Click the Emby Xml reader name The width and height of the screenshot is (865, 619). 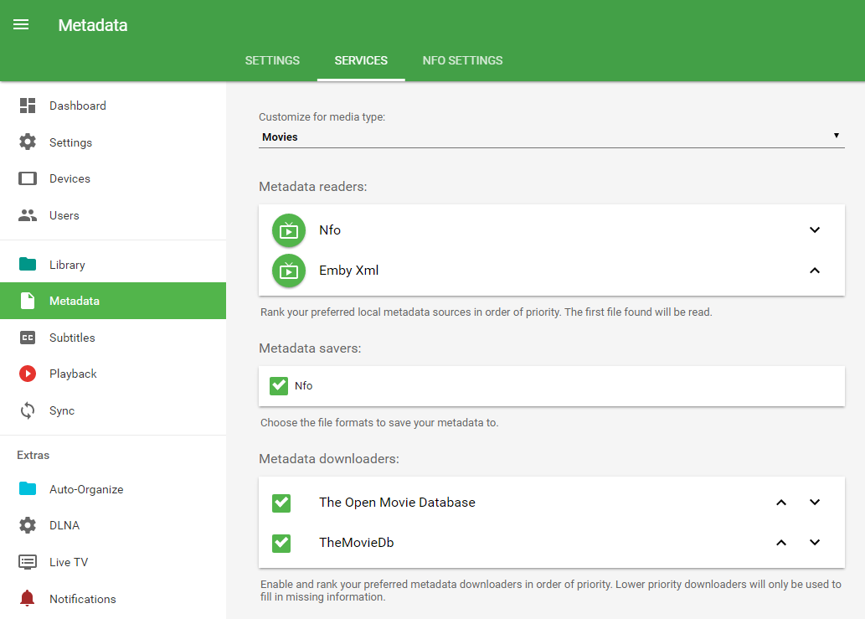click(348, 271)
